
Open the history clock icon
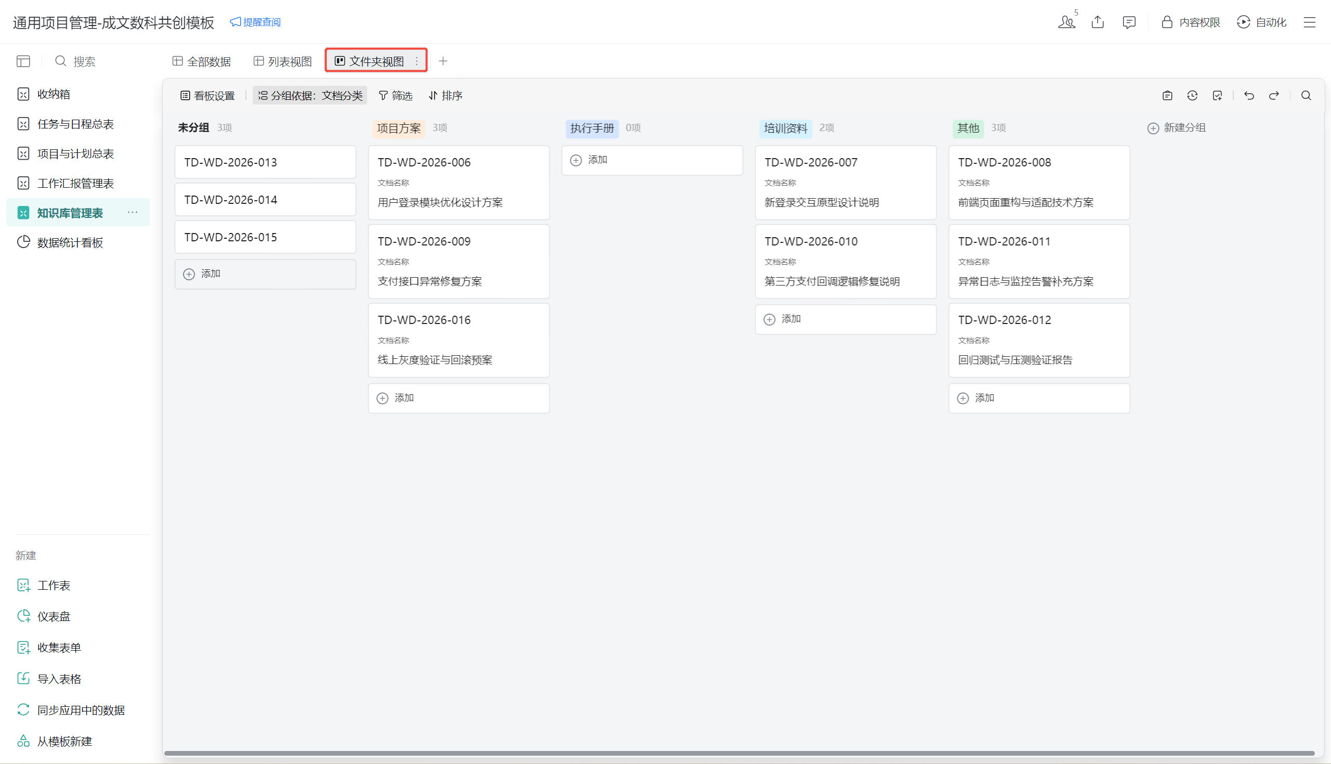(x=1192, y=96)
